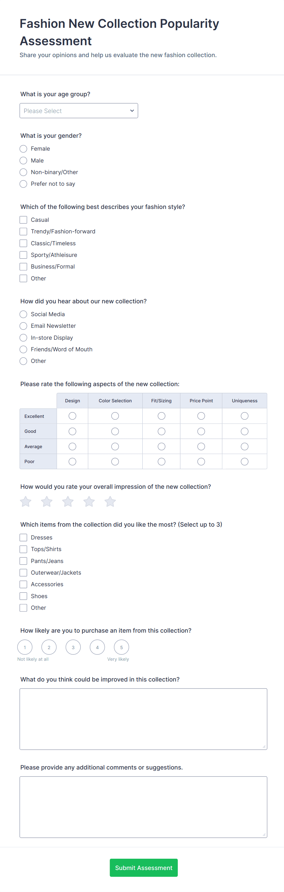Tick the Sporty/Athleisure checkbox
Viewport: 284px width, 892px height.
[23, 255]
